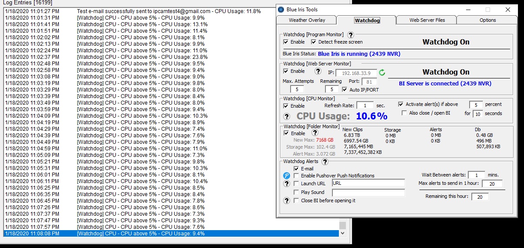The image size is (524, 248).
Task: Click the Play Sound file field
Action: pyautogui.click(x=368, y=192)
